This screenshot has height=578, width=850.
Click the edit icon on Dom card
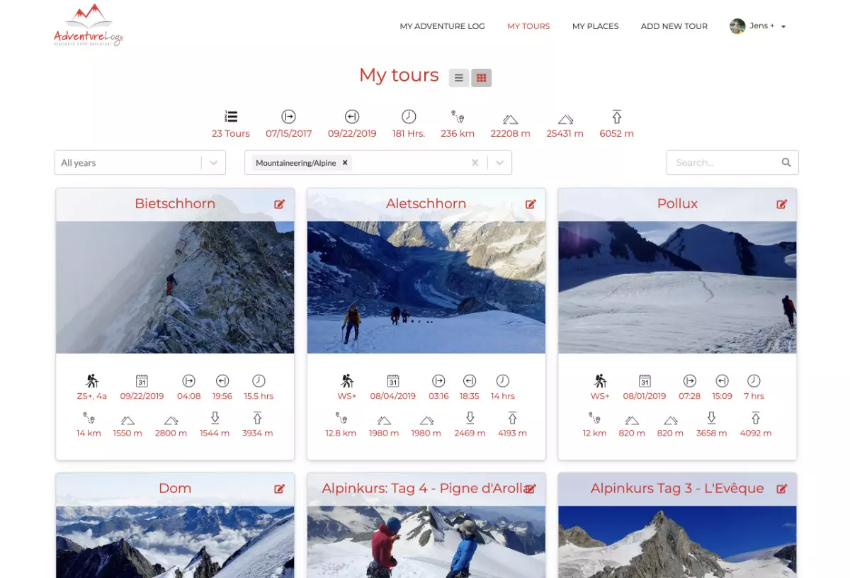[x=280, y=489]
